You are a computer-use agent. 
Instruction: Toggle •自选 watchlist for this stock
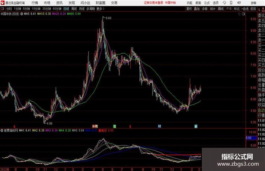click(245, 9)
